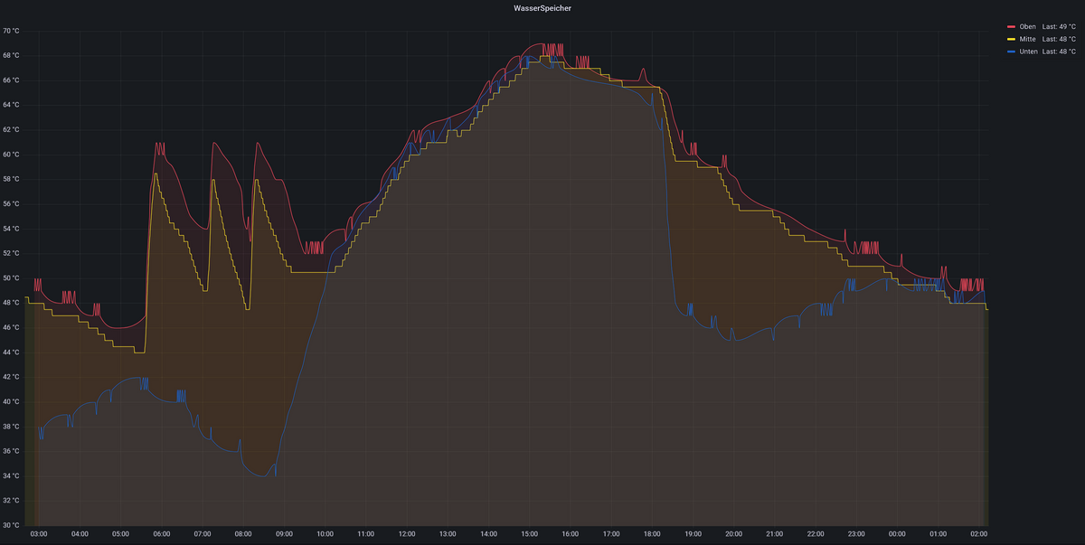Click the 58 °C y-axis label

[x=10, y=179]
